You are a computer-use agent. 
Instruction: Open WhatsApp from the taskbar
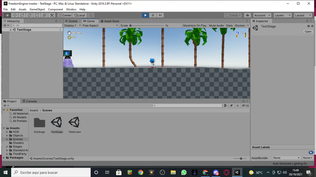coord(184,172)
